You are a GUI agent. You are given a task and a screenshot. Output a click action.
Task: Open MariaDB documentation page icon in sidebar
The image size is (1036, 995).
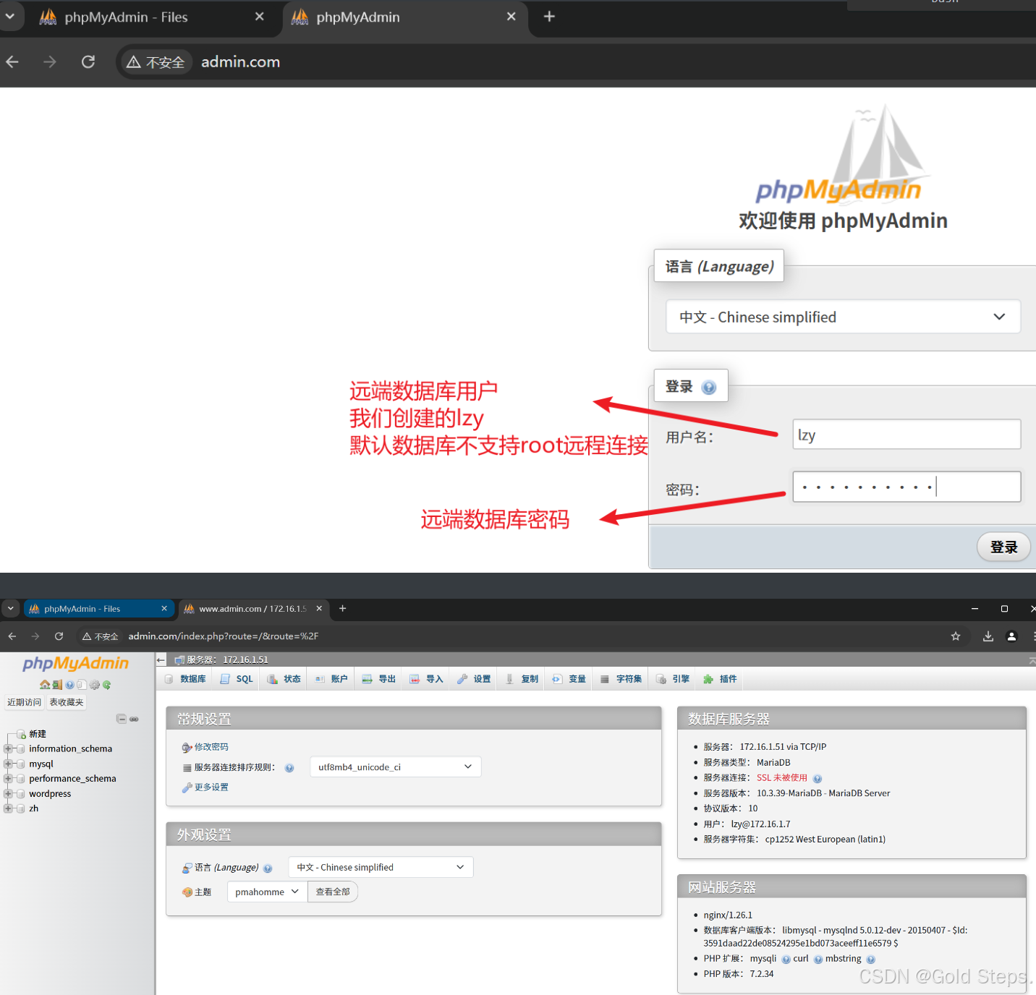point(82,685)
